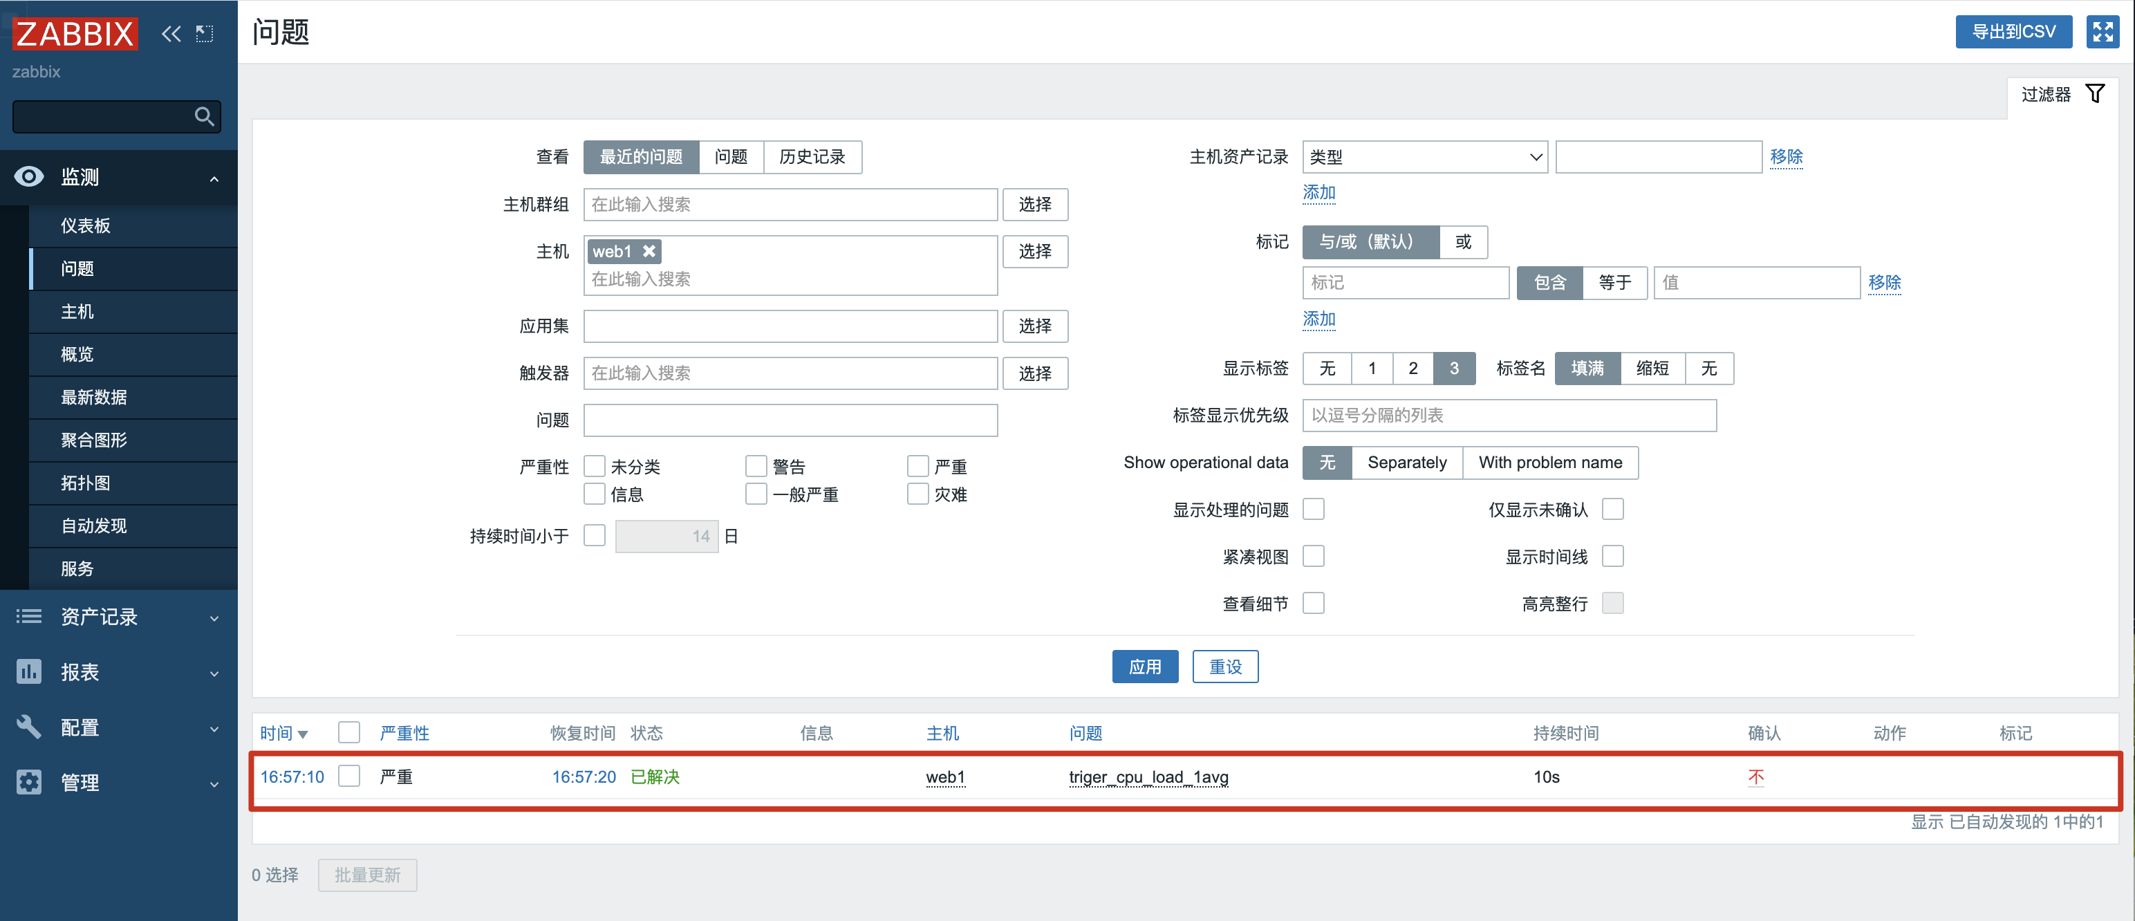Switch view to 历史记录 tab
The width and height of the screenshot is (2135, 921).
pyautogui.click(x=812, y=157)
